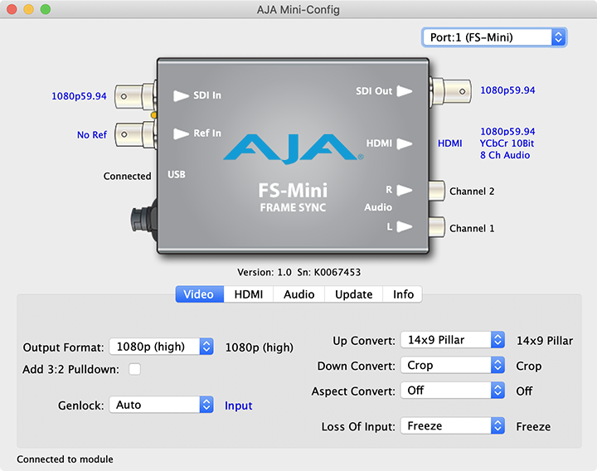Open the Update tab
This screenshot has height=471, width=597.
click(x=353, y=294)
